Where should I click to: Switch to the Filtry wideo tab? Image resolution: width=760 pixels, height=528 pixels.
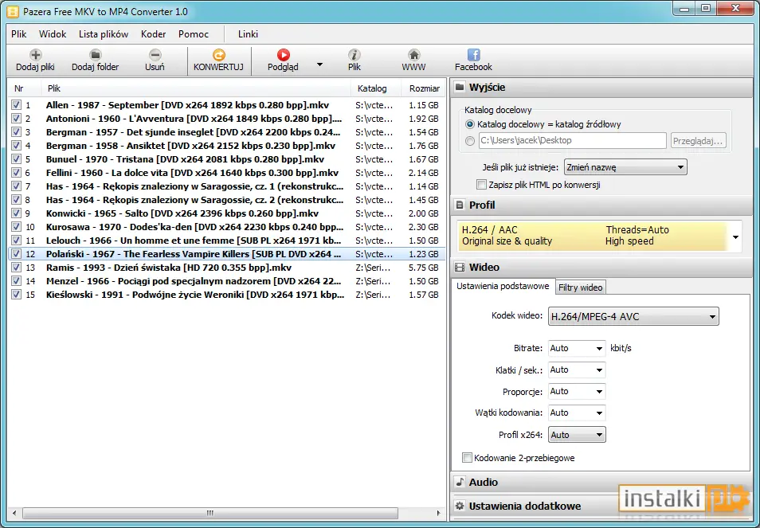click(580, 287)
